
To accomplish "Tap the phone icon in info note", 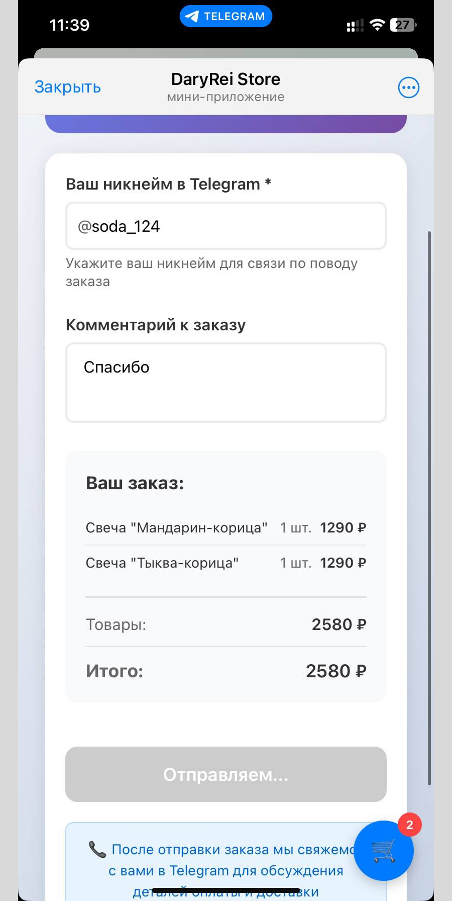I will pyautogui.click(x=97, y=849).
